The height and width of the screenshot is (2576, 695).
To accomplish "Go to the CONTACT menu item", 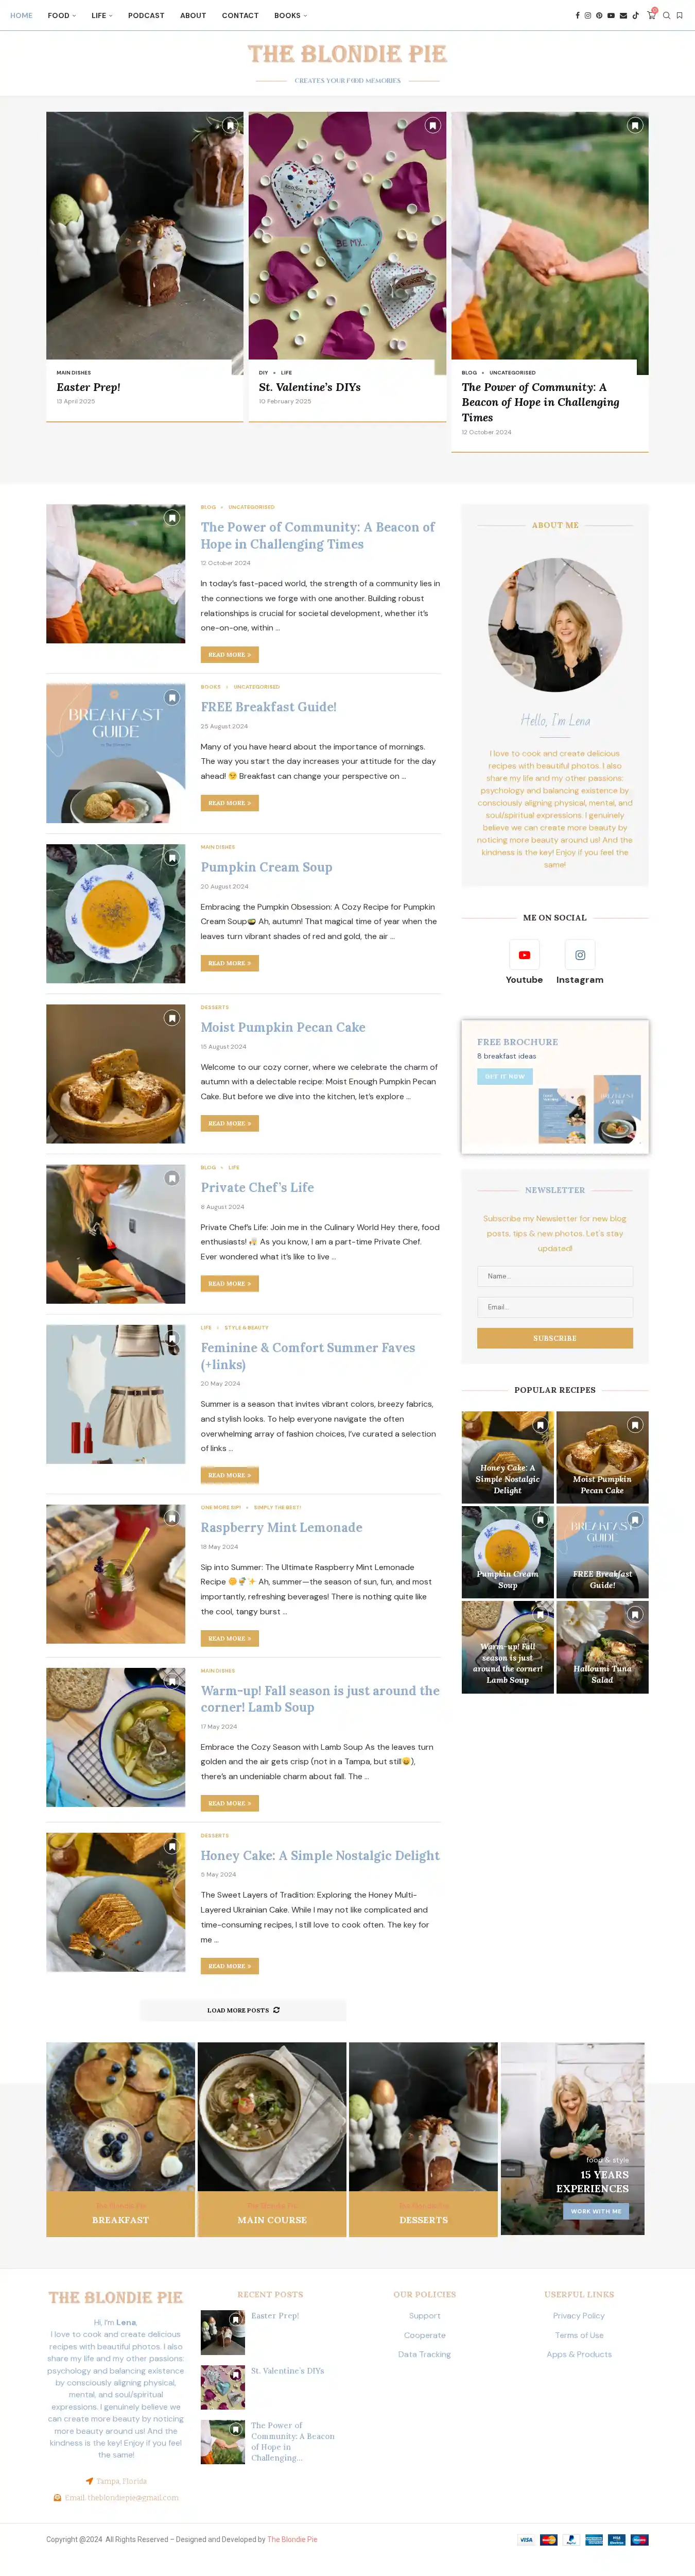I will [x=240, y=16].
